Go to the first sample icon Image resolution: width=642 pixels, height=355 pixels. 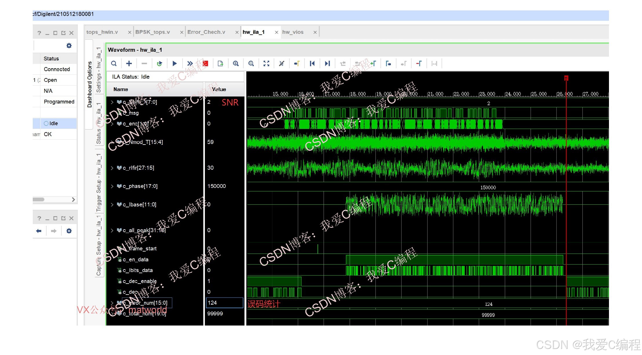[312, 64]
